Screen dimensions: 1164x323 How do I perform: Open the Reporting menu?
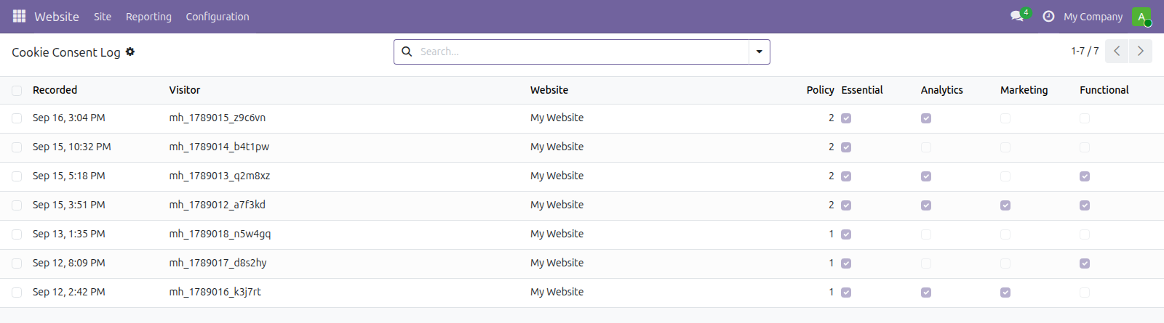click(148, 16)
